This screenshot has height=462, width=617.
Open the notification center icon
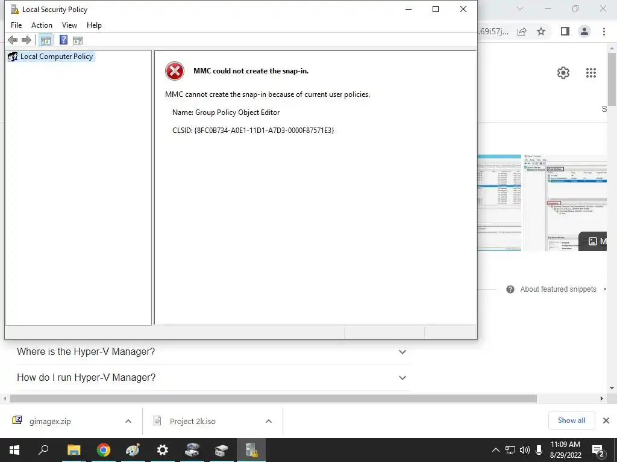(x=598, y=451)
